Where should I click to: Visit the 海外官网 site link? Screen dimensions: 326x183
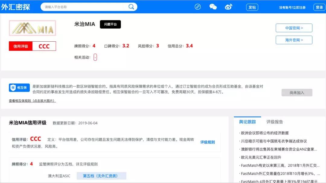(x=294, y=40)
